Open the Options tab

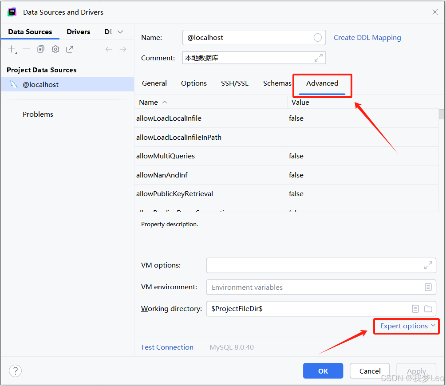point(193,83)
